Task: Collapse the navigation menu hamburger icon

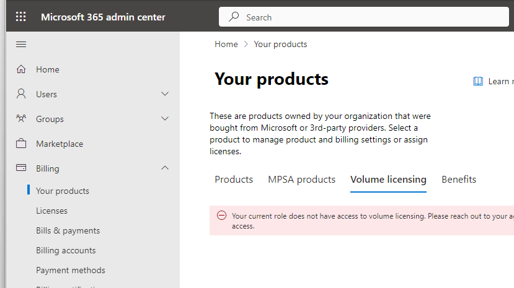Action: [21, 44]
